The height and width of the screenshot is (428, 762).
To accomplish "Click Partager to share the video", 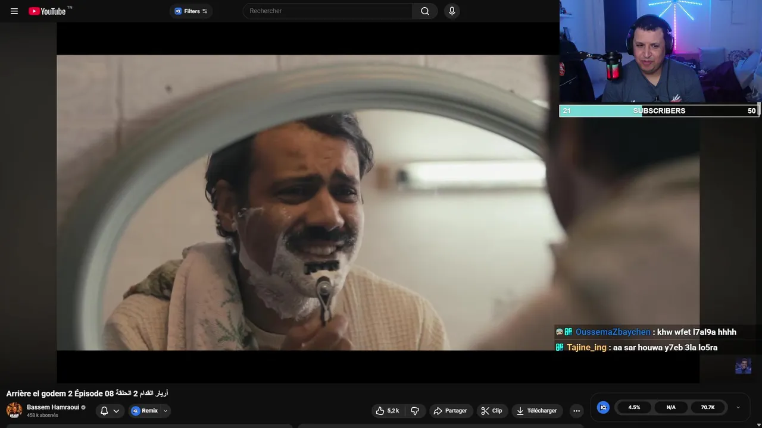I will [450, 411].
